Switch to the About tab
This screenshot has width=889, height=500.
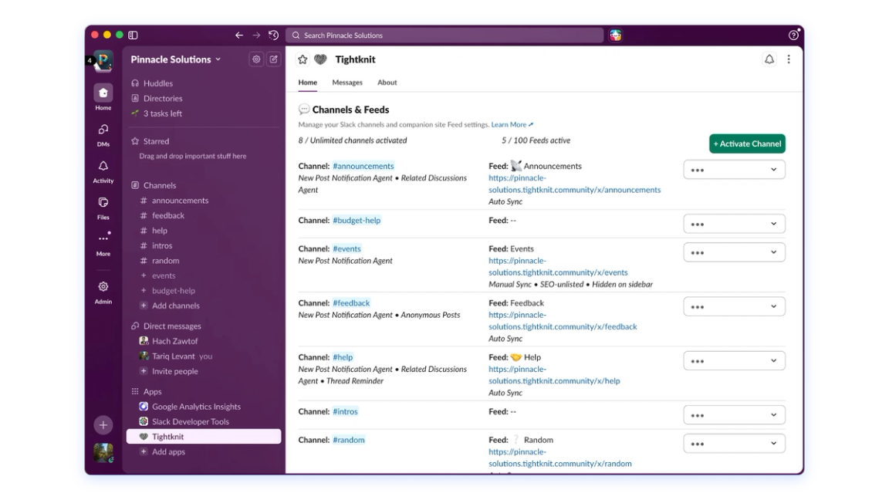pyautogui.click(x=387, y=83)
